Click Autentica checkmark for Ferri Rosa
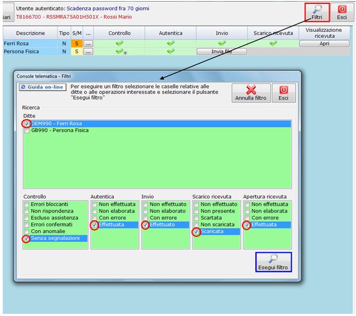Viewport: 356px width, 316px height. pos(171,43)
